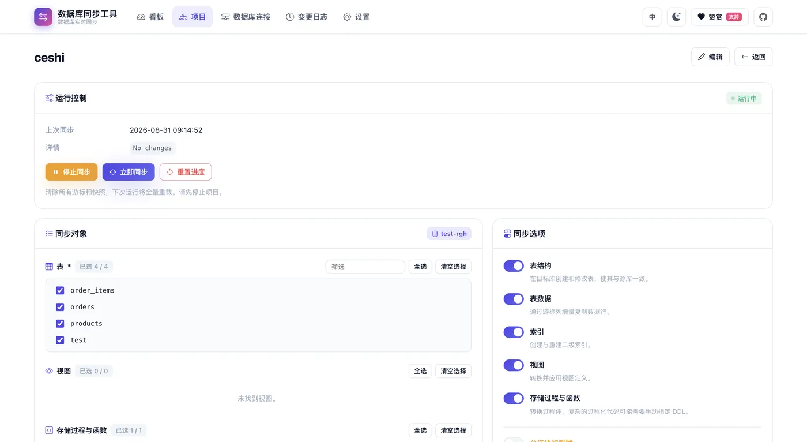Click 全选 for 存储过程与函数

[x=420, y=430]
